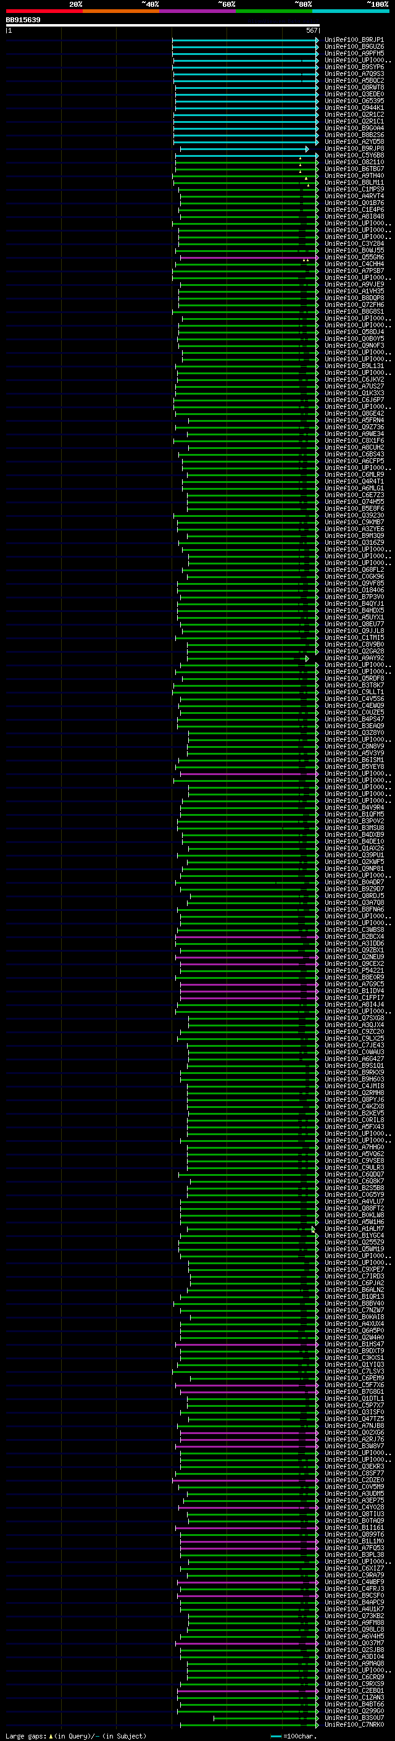
Task: Select the purple ~60% identity legend segment
Action: click(x=198, y=11)
